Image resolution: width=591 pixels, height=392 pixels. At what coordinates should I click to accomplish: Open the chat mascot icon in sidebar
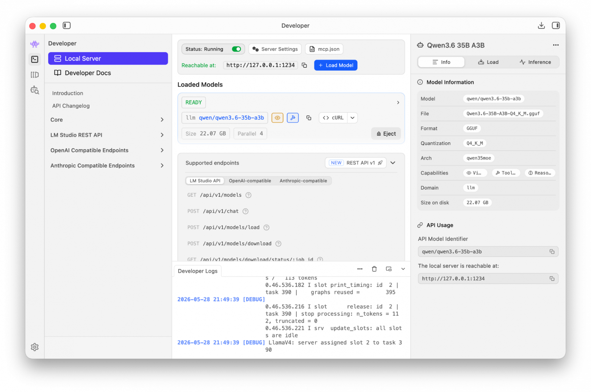35,44
